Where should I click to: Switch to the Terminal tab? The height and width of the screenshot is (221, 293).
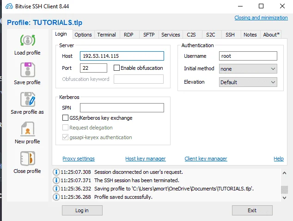pos(106,35)
